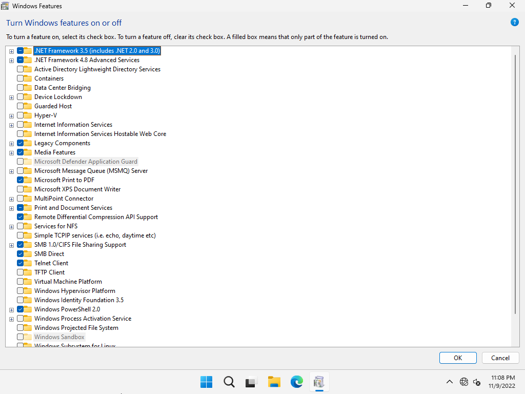This screenshot has width=525, height=394.
Task: Open the Windows Start menu
Action: [x=206, y=382]
